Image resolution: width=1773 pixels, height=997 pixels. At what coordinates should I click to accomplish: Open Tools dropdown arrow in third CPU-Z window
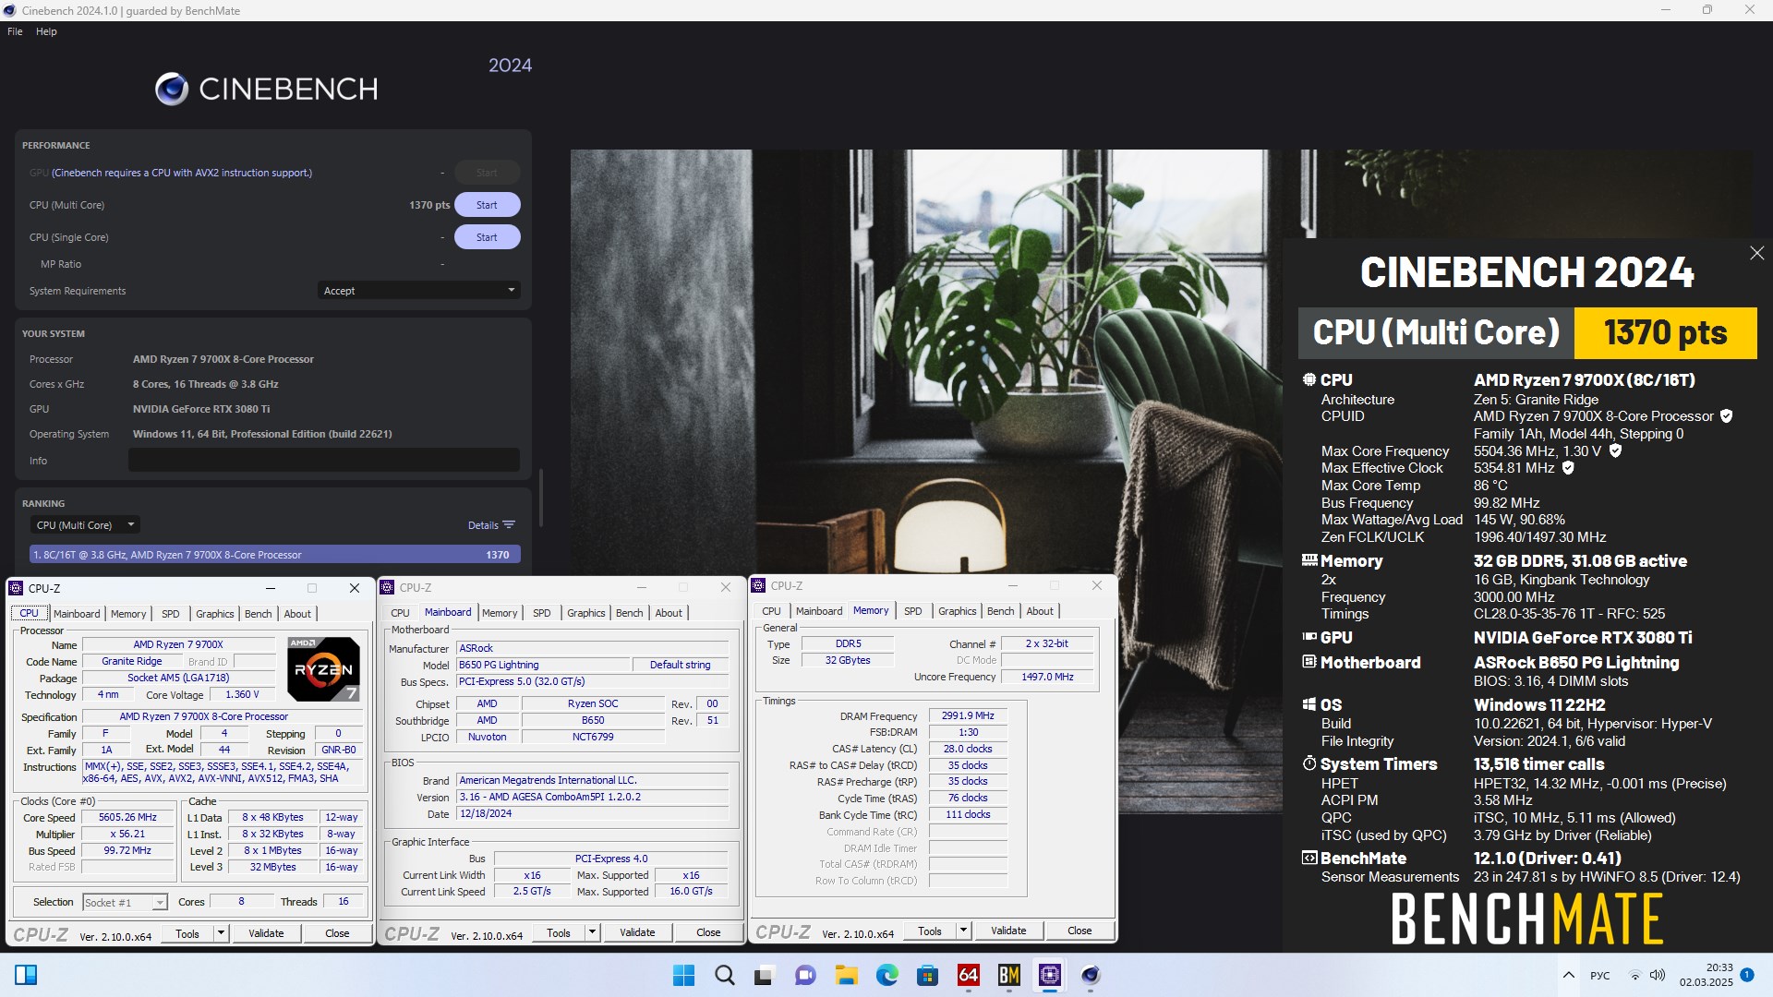tap(963, 931)
